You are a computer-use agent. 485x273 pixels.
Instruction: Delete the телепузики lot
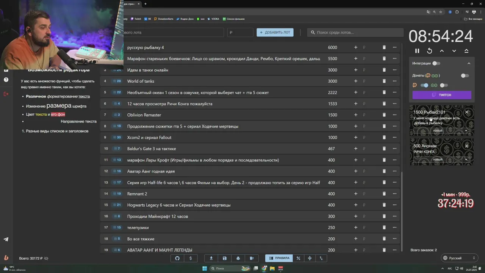(x=384, y=227)
